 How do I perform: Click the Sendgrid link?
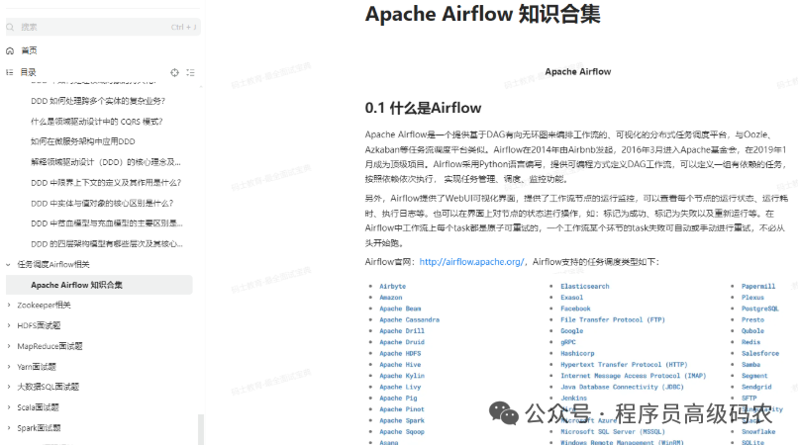tap(756, 387)
